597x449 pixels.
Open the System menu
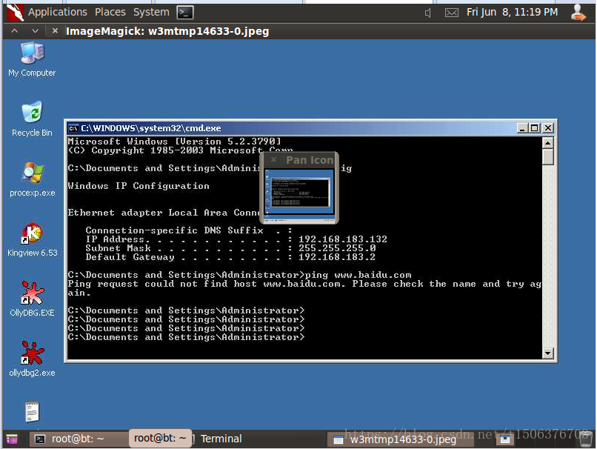151,12
